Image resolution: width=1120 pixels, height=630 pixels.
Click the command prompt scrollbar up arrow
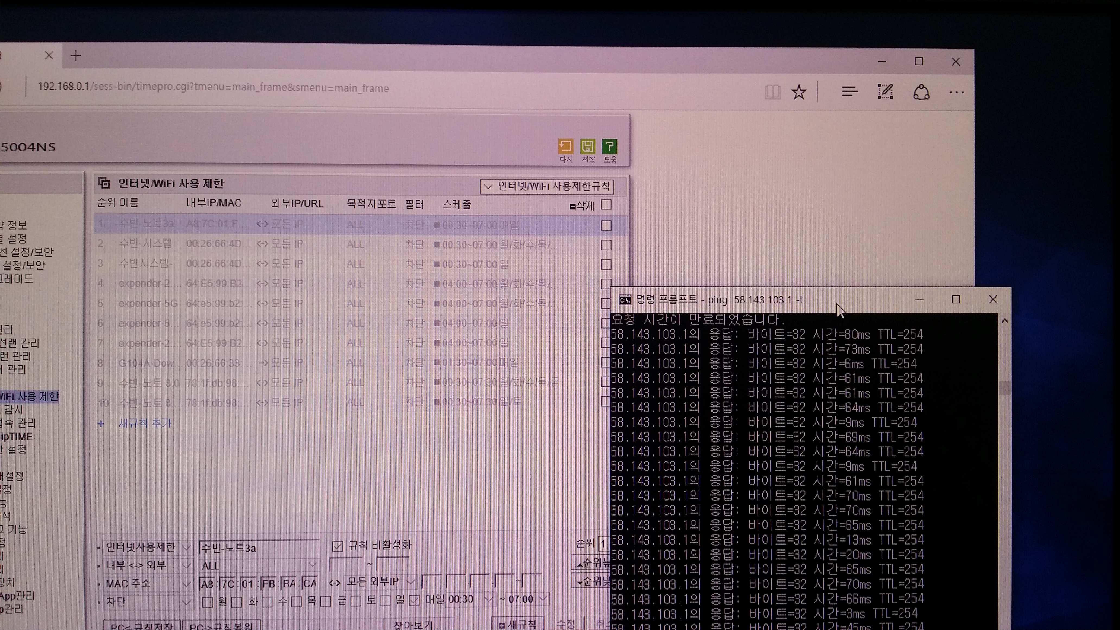pos(1004,321)
